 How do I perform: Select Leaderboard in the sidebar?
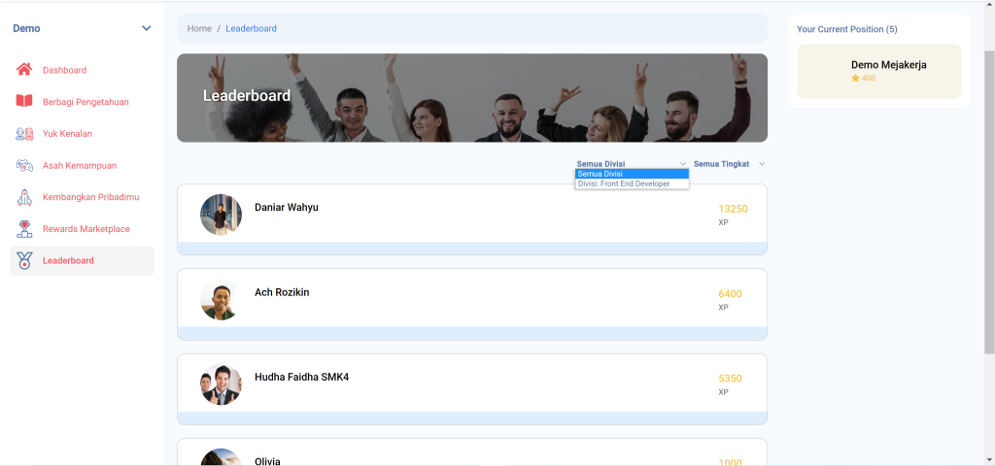tap(82, 260)
